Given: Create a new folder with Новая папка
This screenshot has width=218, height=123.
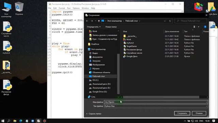Looking at the screenshot, I should [x=111, y=27].
